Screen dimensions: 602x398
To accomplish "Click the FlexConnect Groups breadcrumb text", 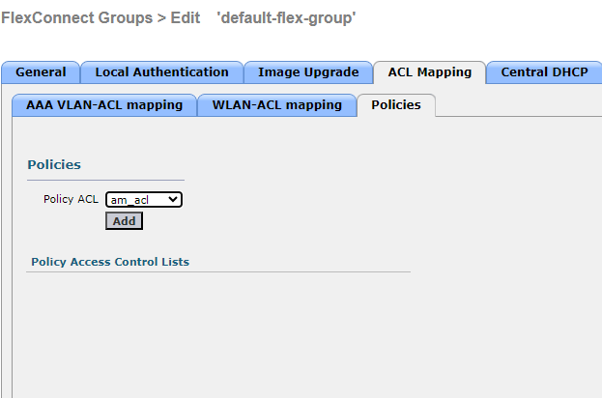I will click(x=65, y=18).
